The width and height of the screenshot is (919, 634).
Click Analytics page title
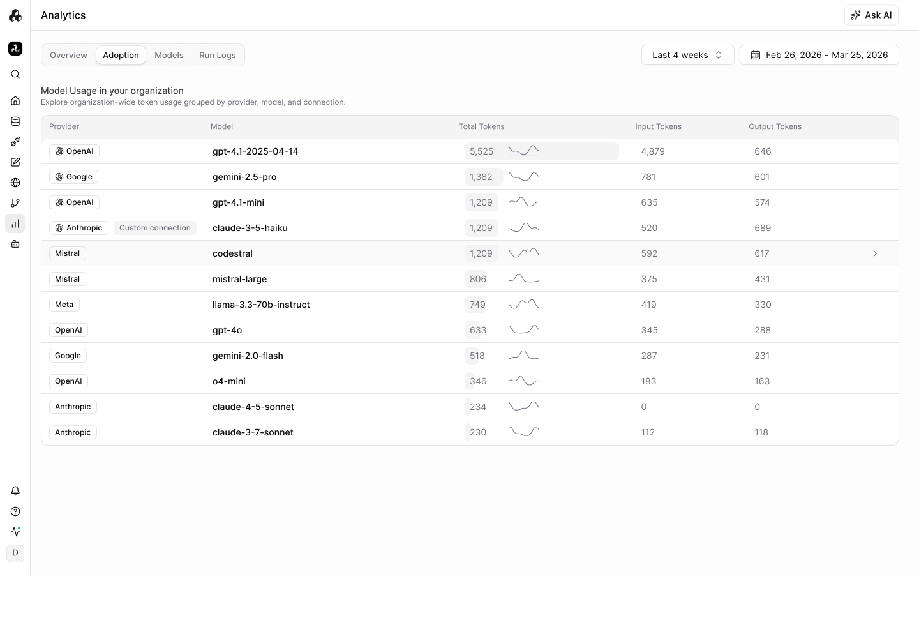click(x=63, y=15)
